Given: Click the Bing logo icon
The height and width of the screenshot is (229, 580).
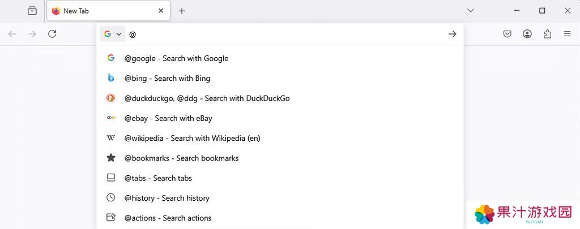Looking at the screenshot, I should [110, 78].
